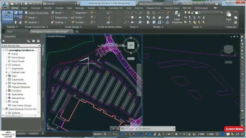Viewport: 246px width, 138px height.
Task: Select the Move tool in Modify panel
Action: pos(148,13)
